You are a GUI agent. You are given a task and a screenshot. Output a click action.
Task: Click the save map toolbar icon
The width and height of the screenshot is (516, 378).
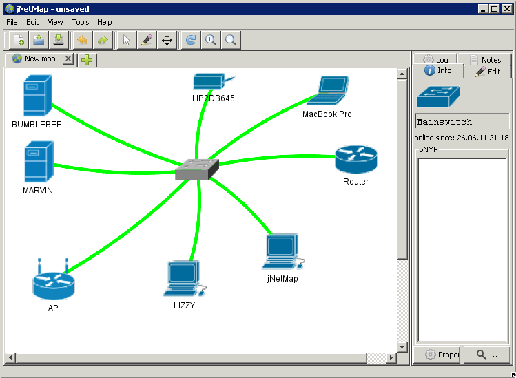point(59,41)
